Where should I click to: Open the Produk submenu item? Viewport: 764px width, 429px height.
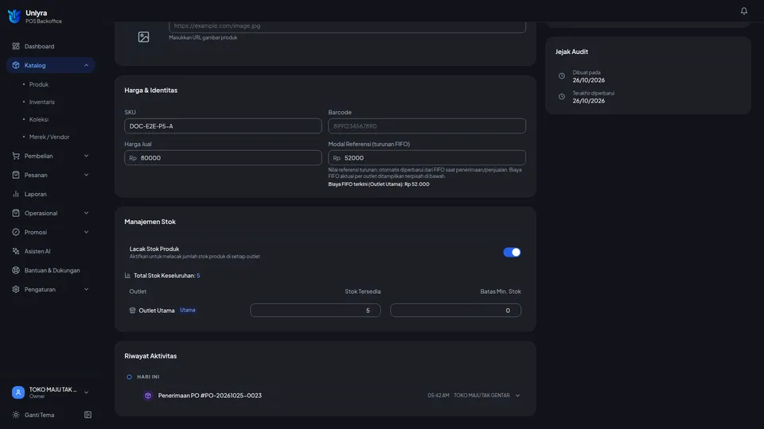(38, 84)
